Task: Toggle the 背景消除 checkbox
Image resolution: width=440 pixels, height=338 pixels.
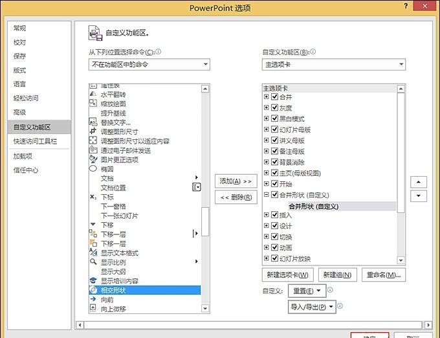Action: tap(274, 162)
